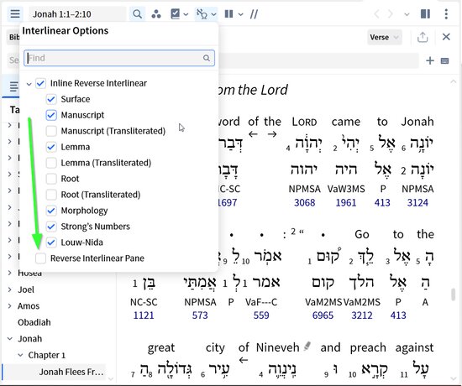Click the interlinear options toolbar icon
This screenshot has height=386, width=462.
point(202,13)
